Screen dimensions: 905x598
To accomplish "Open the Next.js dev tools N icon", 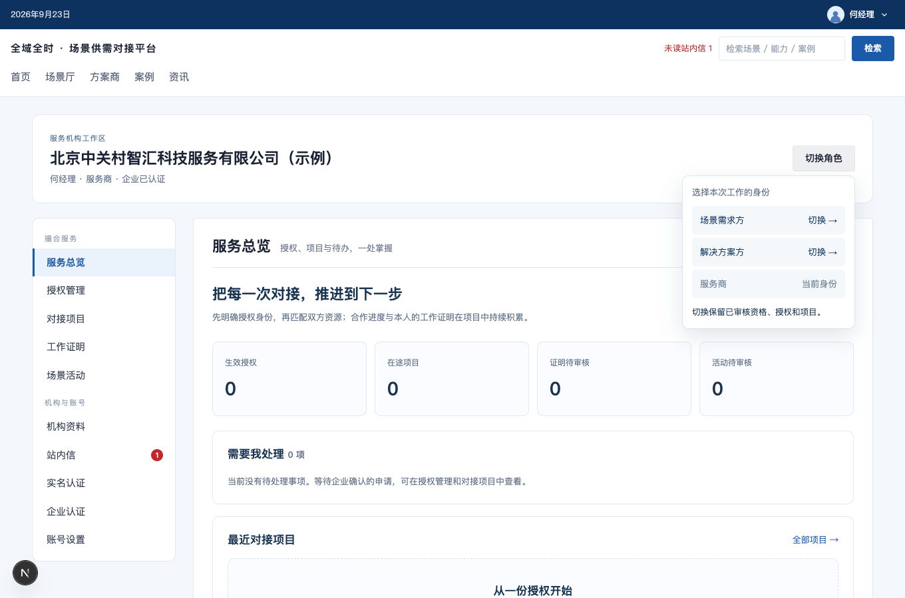I will tap(25, 573).
